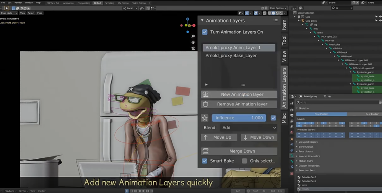The height and width of the screenshot is (193, 382).
Task: Click the New Animation layer button
Action: pos(242,95)
